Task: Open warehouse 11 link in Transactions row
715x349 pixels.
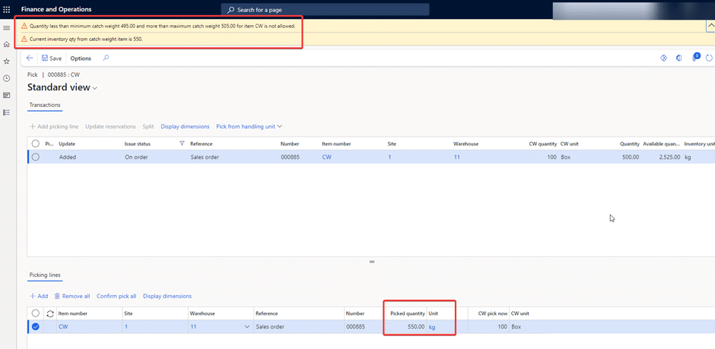Action: [x=457, y=157]
